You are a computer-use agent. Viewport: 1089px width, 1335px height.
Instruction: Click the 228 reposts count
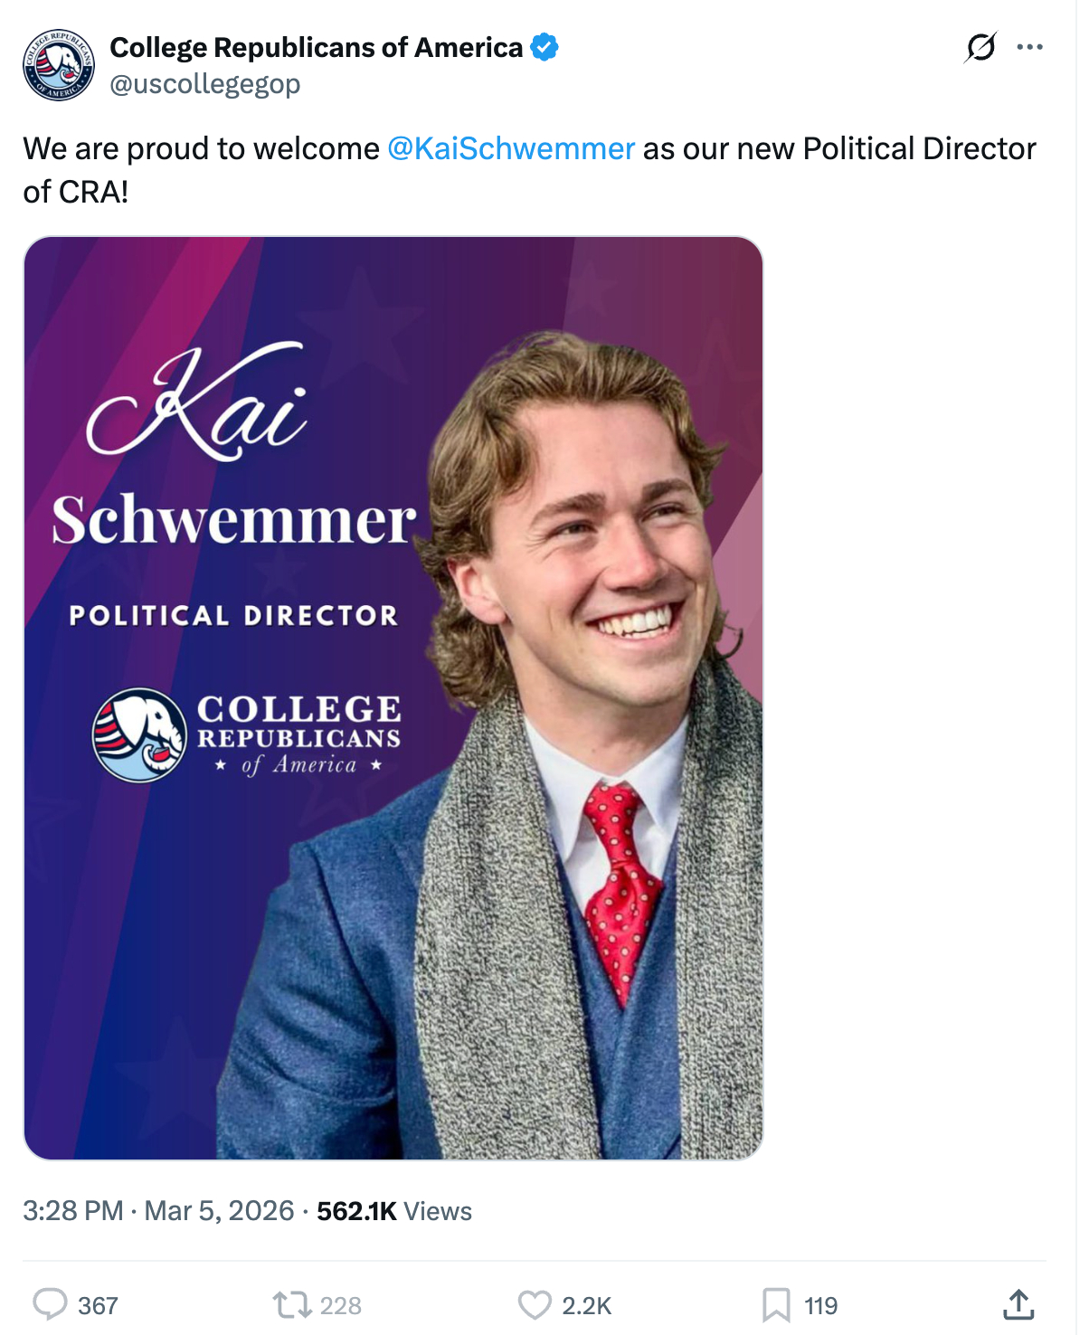click(x=341, y=1306)
